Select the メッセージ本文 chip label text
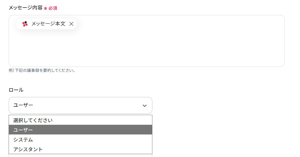The height and width of the screenshot is (157, 300). click(48, 24)
